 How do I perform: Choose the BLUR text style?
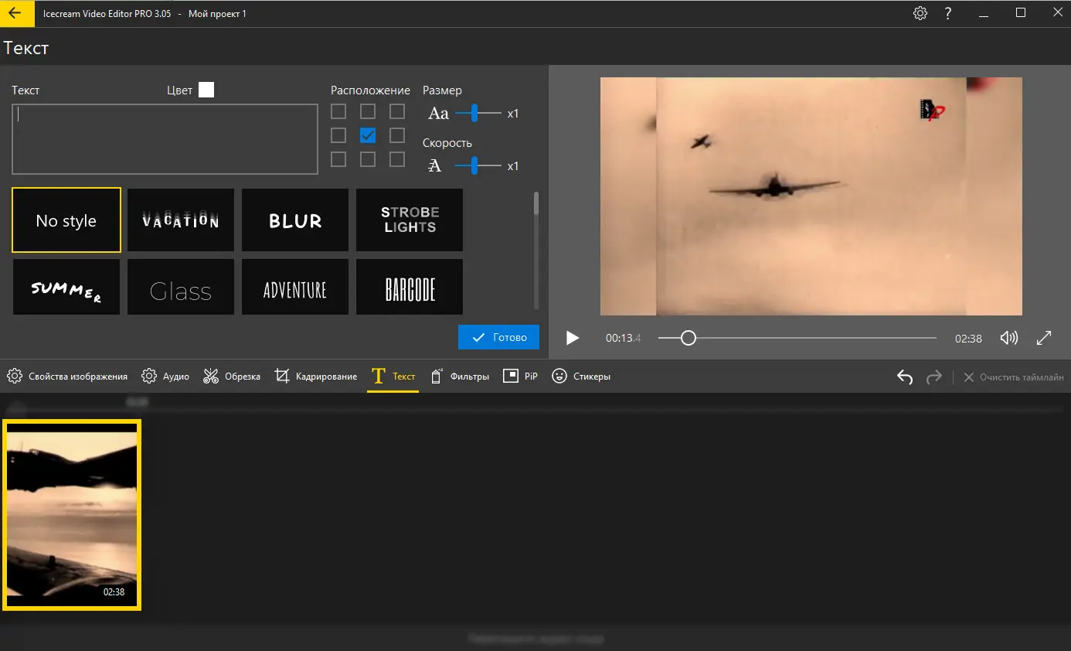[x=295, y=220]
